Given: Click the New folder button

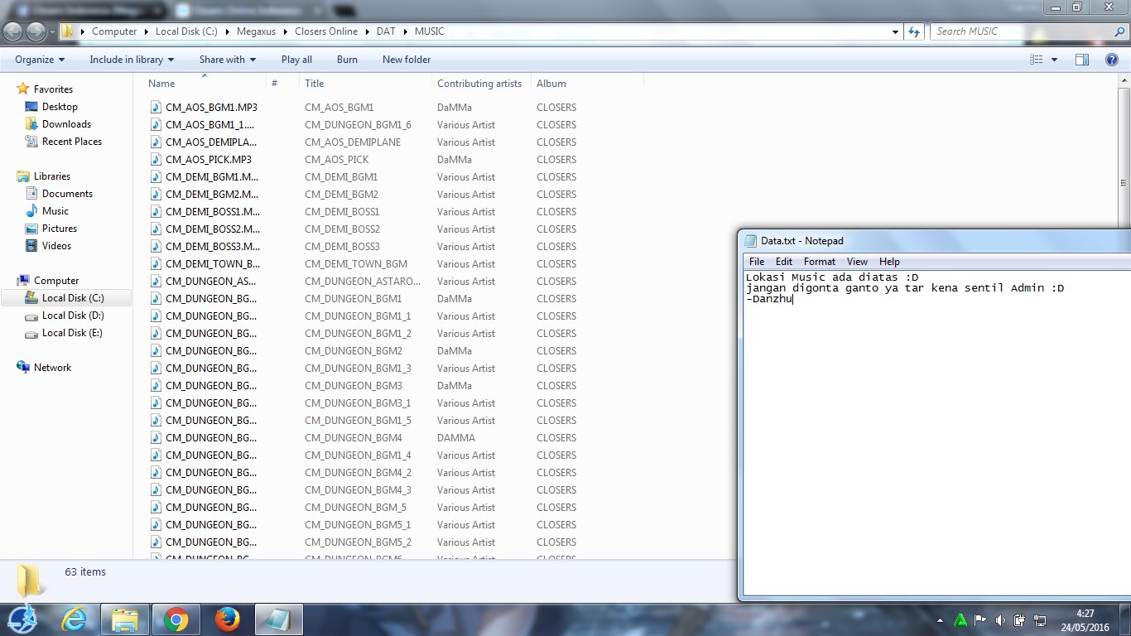Looking at the screenshot, I should [x=407, y=60].
